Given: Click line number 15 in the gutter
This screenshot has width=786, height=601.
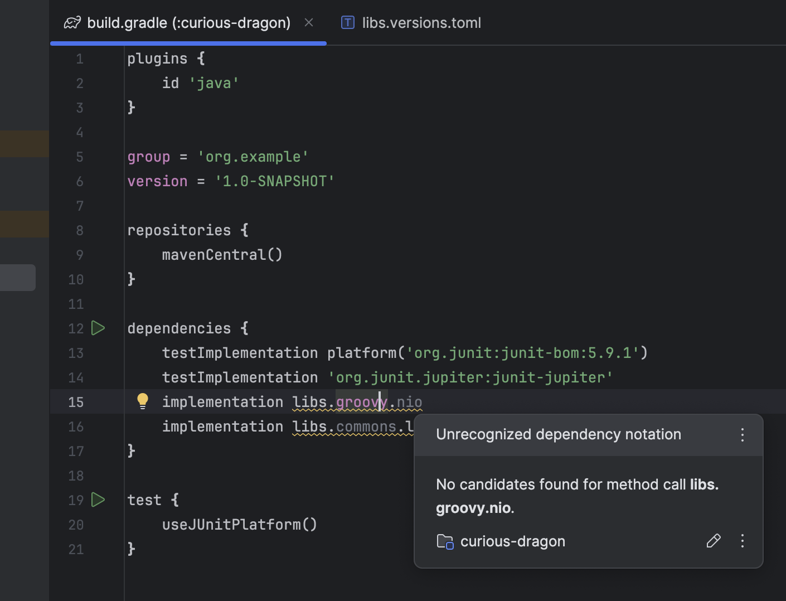Looking at the screenshot, I should click(x=76, y=402).
